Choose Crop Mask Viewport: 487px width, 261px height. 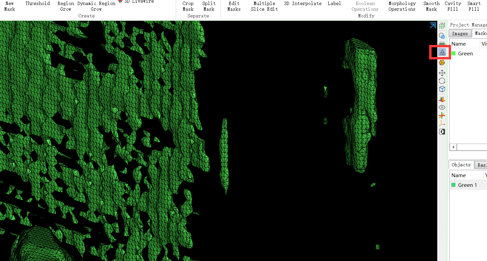188,6
